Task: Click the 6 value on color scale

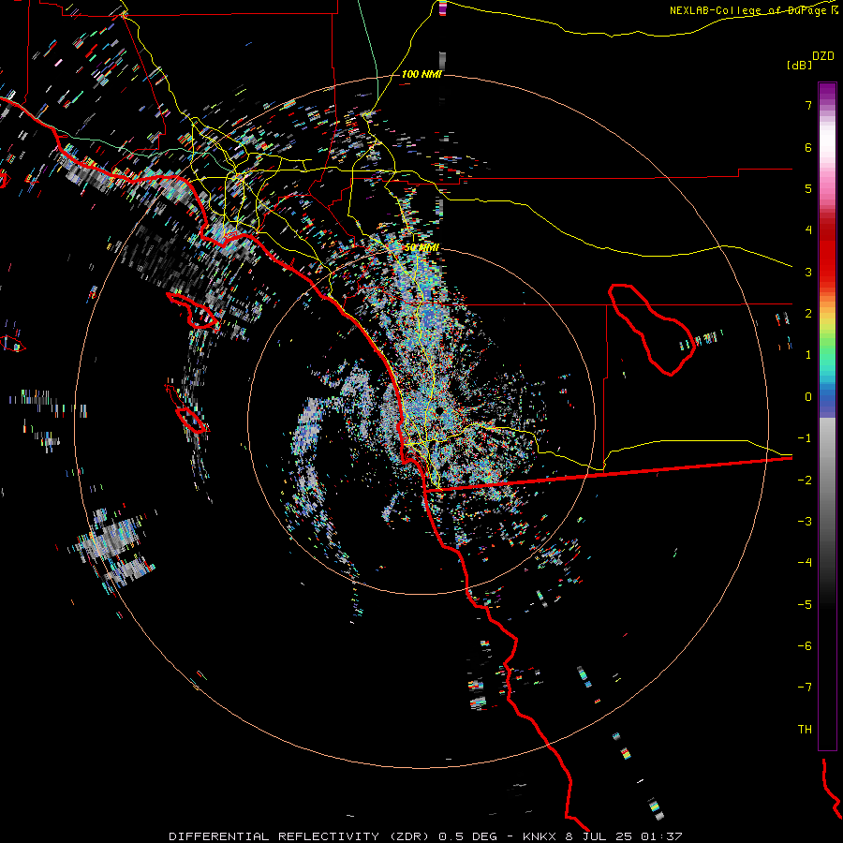Action: point(808,147)
